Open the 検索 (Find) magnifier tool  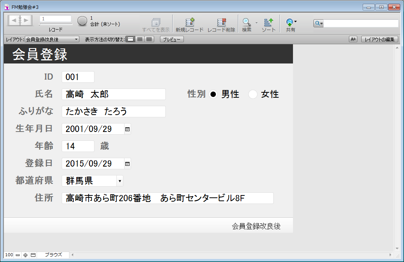[x=246, y=22]
